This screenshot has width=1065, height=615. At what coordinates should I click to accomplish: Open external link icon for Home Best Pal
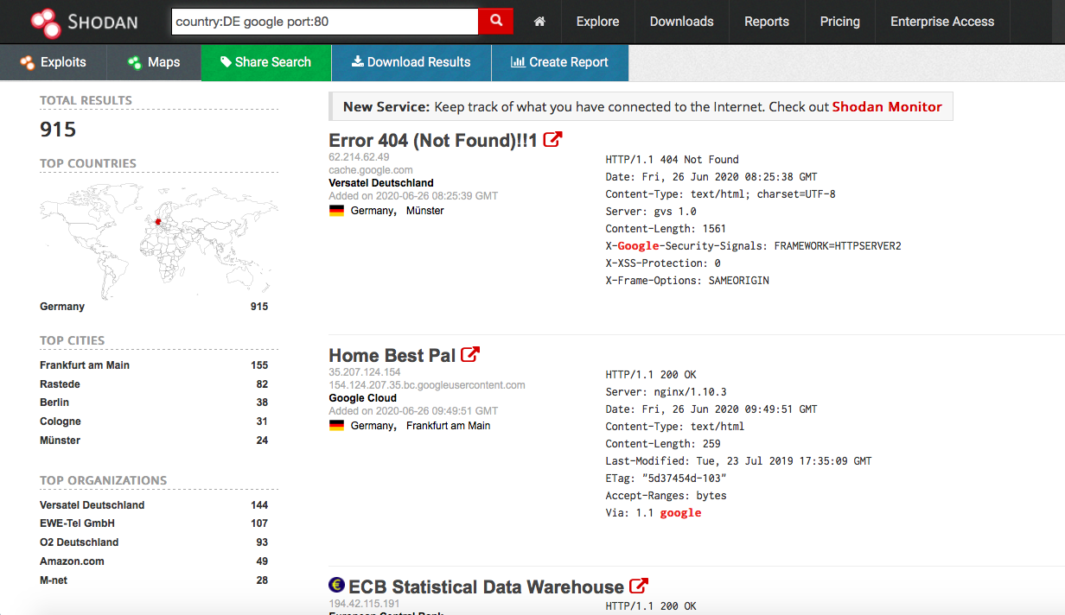point(470,354)
